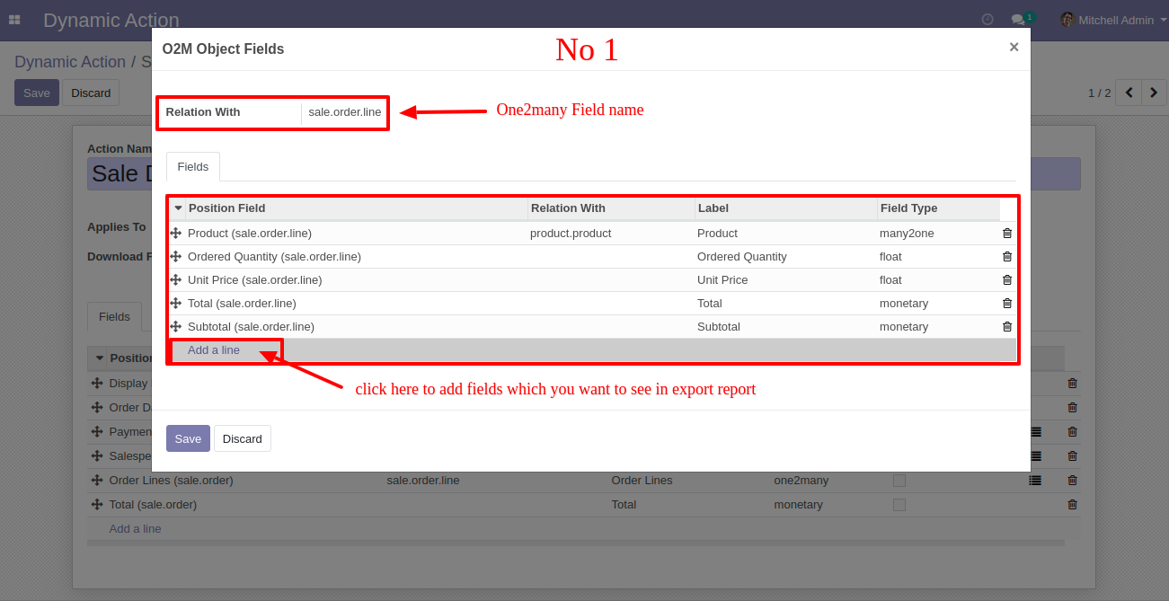Delete the Ordered Quantity row via trash icon

pyautogui.click(x=1007, y=257)
